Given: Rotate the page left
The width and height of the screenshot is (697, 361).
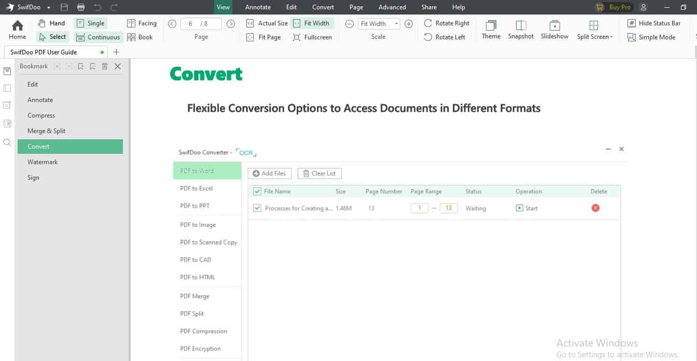Looking at the screenshot, I should pyautogui.click(x=444, y=37).
